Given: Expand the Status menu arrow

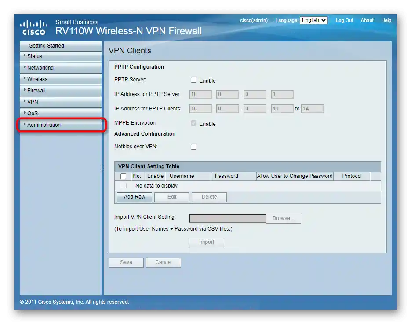Looking at the screenshot, I should [x=25, y=55].
